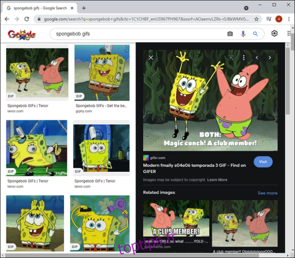Click the tab dropdown circle icon
The image size is (295, 258).
tap(246, 8)
